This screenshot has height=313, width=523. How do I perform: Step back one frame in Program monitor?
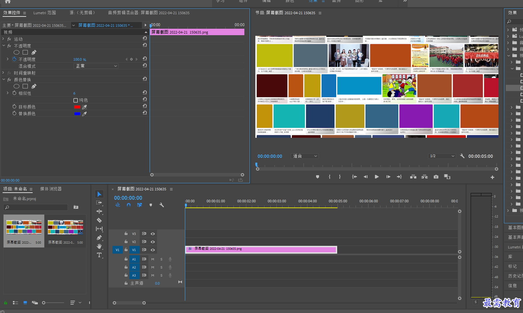point(366,177)
